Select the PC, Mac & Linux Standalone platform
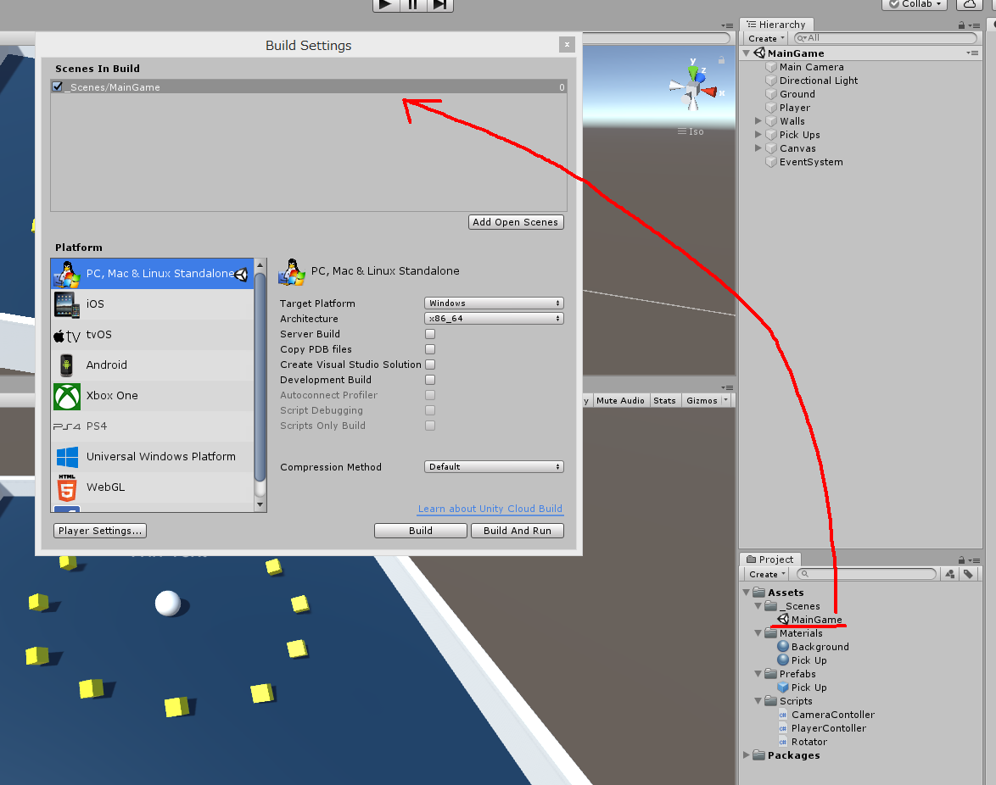This screenshot has height=785, width=996. pos(153,274)
